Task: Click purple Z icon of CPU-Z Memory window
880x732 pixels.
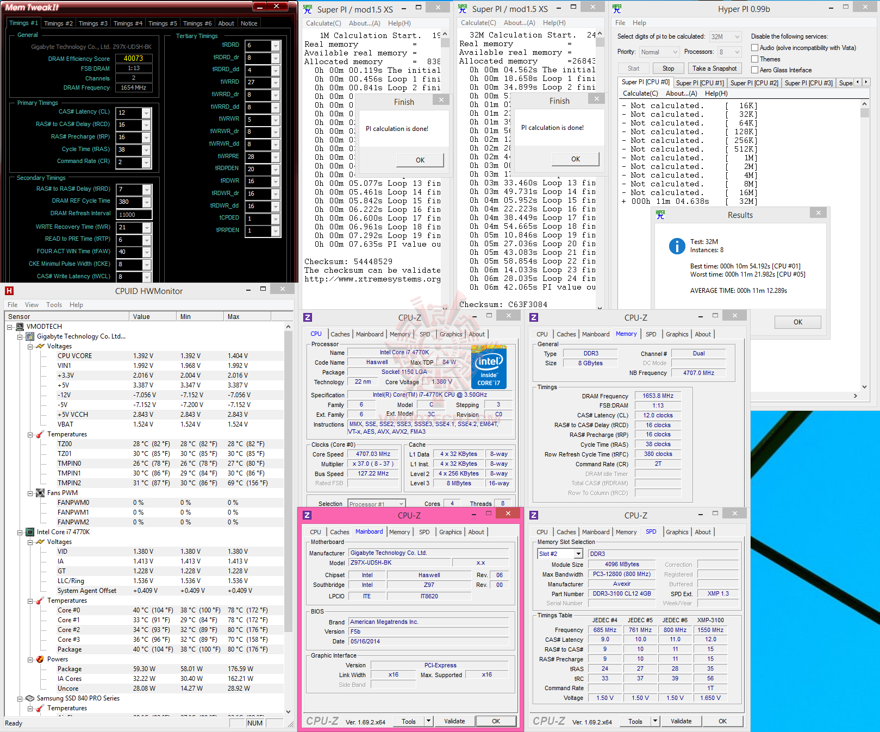Action: 534,317
